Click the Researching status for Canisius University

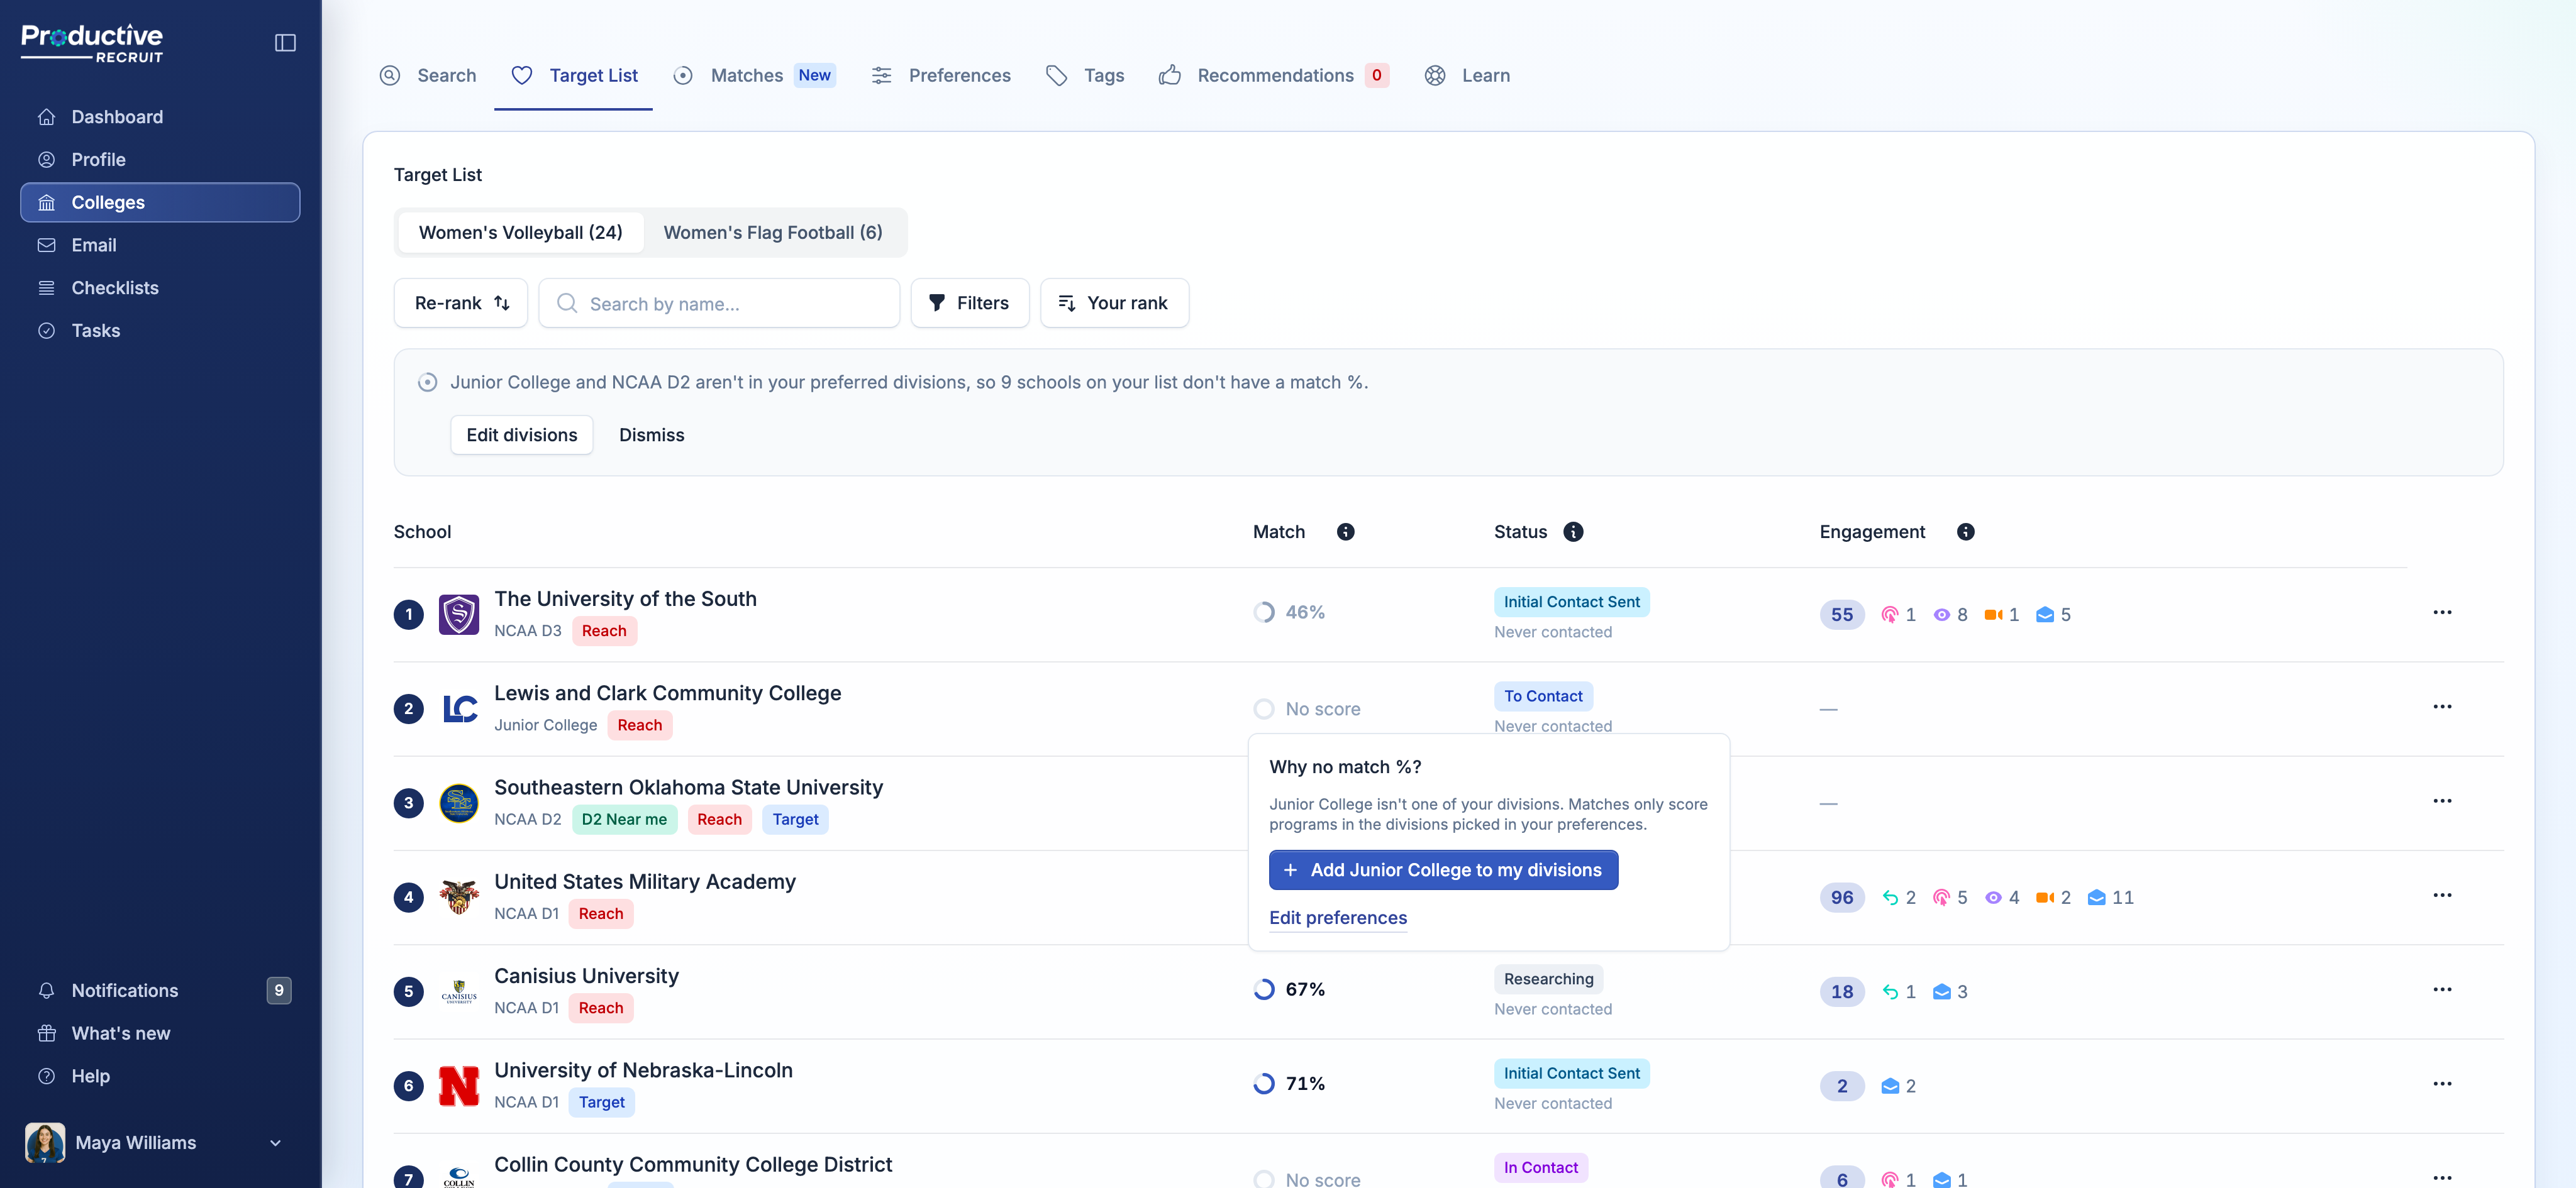1548,978
